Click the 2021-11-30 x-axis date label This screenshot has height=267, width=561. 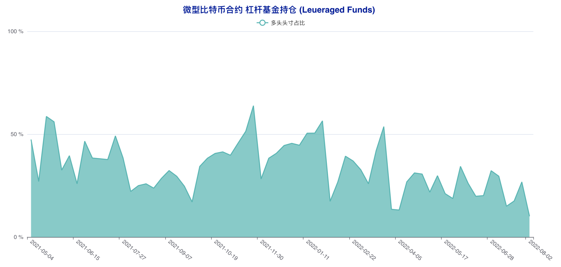pyautogui.click(x=272, y=250)
